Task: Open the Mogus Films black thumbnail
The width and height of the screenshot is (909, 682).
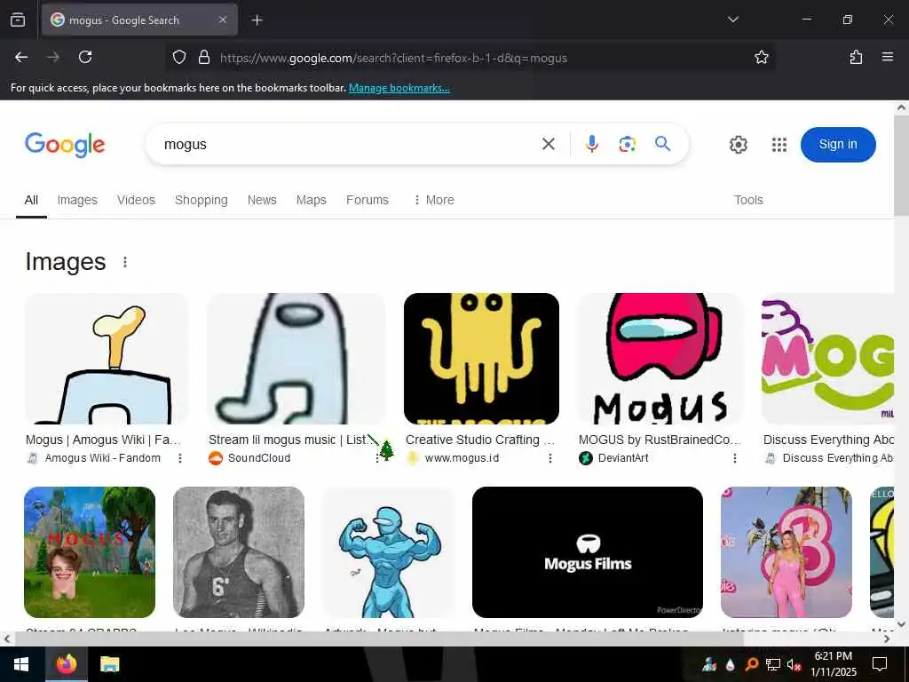Action: pos(588,552)
